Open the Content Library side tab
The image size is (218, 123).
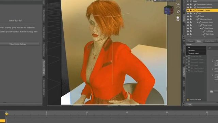44,50
